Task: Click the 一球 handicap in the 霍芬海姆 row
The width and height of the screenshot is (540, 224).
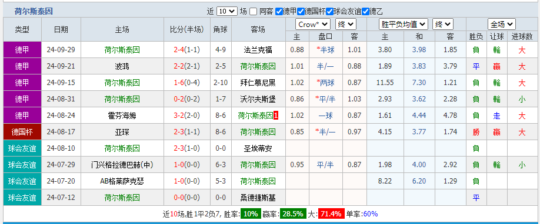Action: click(x=325, y=116)
